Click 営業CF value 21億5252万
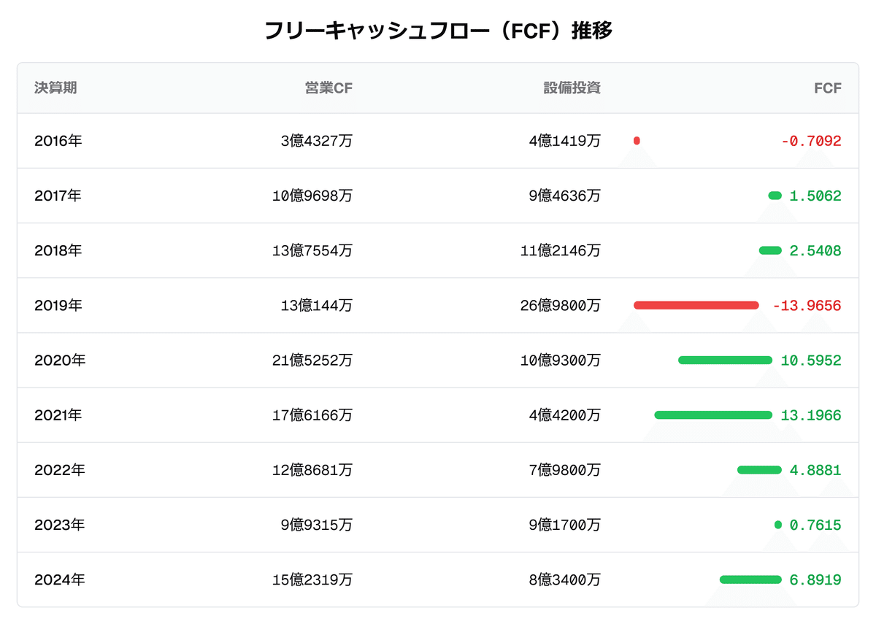The width and height of the screenshot is (876, 624). coord(312,361)
